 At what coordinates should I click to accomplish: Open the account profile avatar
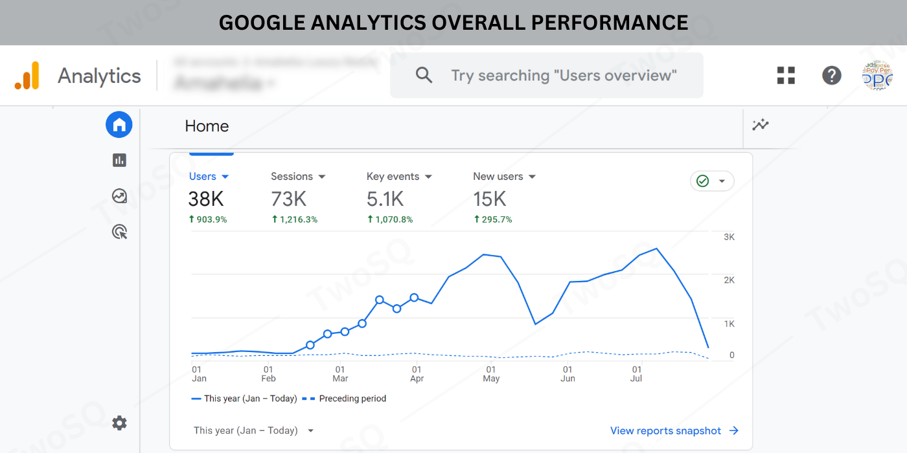point(877,76)
